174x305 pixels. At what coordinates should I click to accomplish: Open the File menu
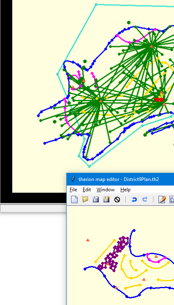tap(73, 190)
